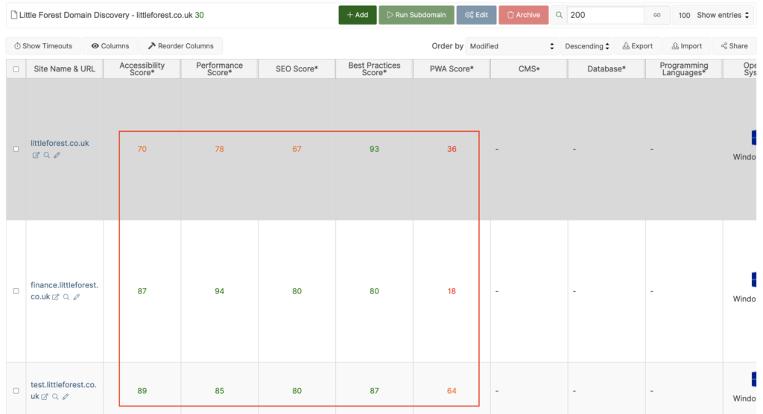This screenshot has width=763, height=414.
Task: Tick checkbox for finance.littleforest.co.uk row
Action: coord(16,291)
